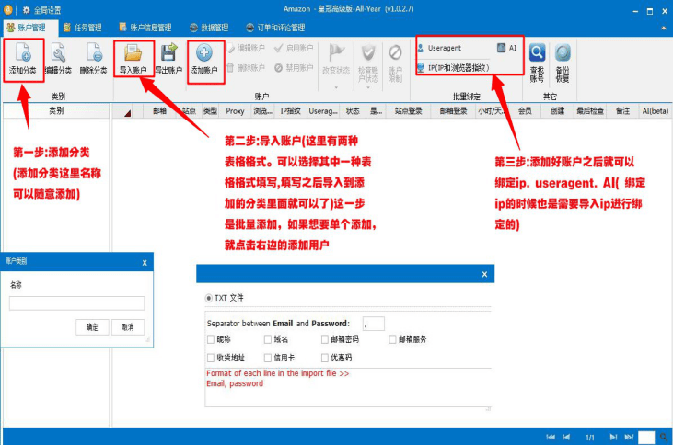The width and height of the screenshot is (673, 445).
Task: Click the IP指纹 column header
Action: coord(291,111)
